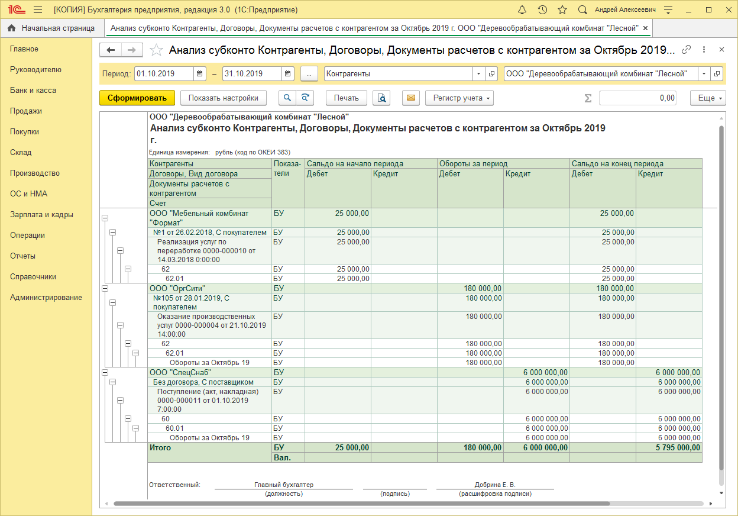Click find next icon
The width and height of the screenshot is (738, 516).
(305, 98)
